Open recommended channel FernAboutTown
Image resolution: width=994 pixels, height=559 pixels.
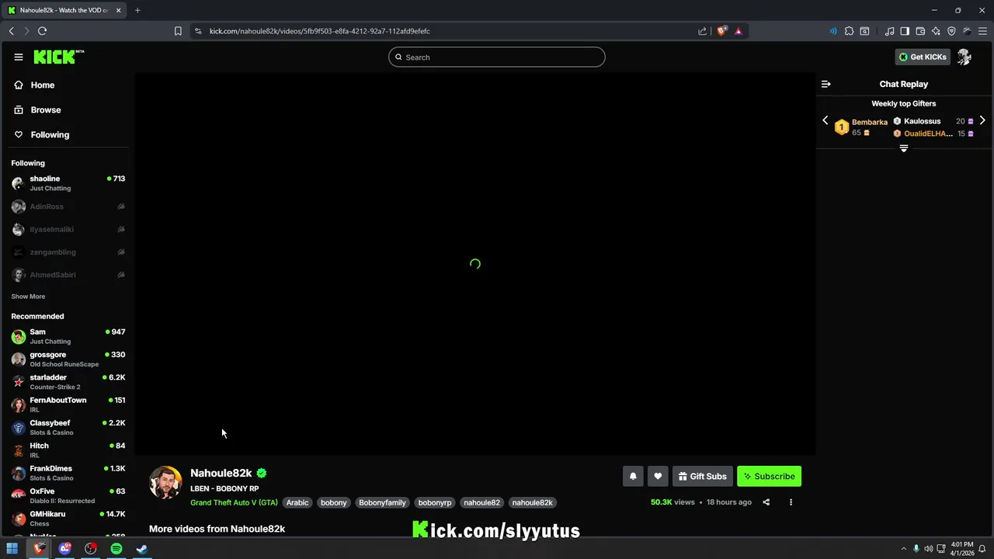(x=68, y=404)
